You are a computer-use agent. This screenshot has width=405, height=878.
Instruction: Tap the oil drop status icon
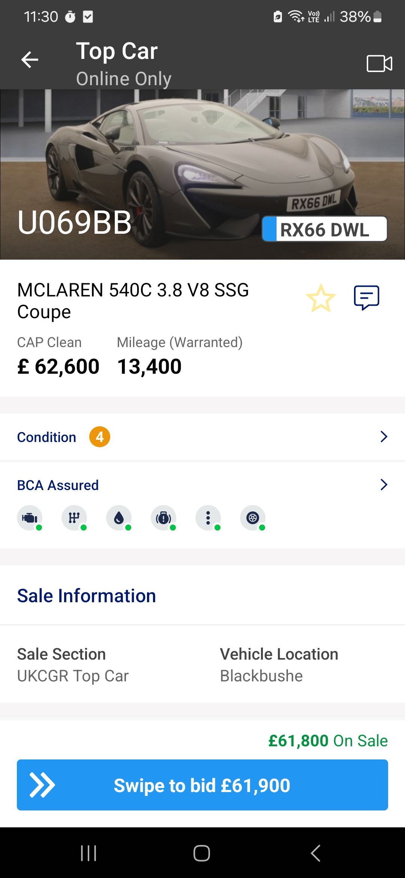click(119, 518)
